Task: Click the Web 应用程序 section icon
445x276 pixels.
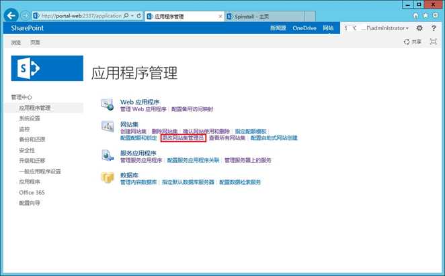Action: click(108, 105)
